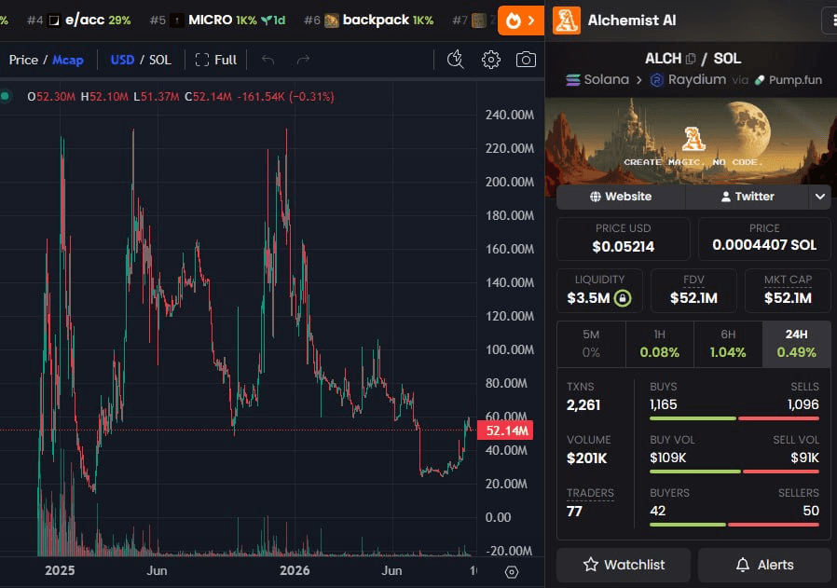Open the Twitter link button
837x588 pixels.
(748, 197)
